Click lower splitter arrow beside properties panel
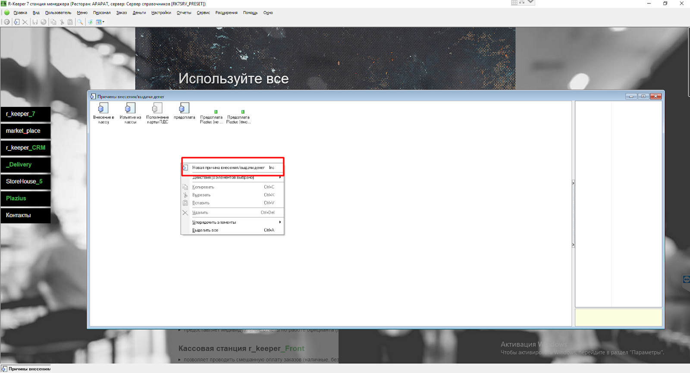Image resolution: width=690 pixels, height=373 pixels. 573,245
